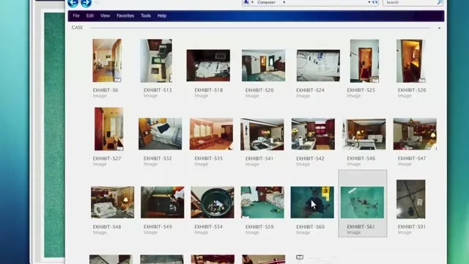The image size is (469, 264).
Task: Click the EXHIBIT-S47 file name label
Action: pyautogui.click(x=412, y=158)
